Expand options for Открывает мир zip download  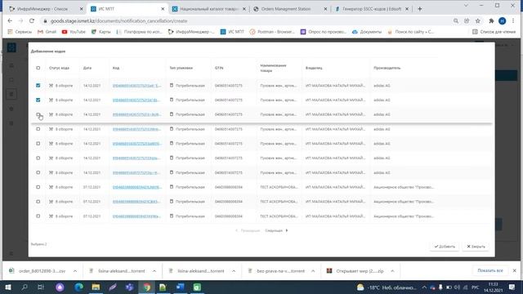tap(392, 271)
